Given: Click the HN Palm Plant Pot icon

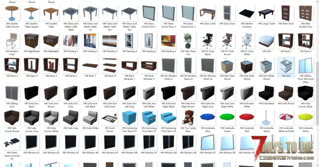Looking at the screenshot, I should pos(188,41).
